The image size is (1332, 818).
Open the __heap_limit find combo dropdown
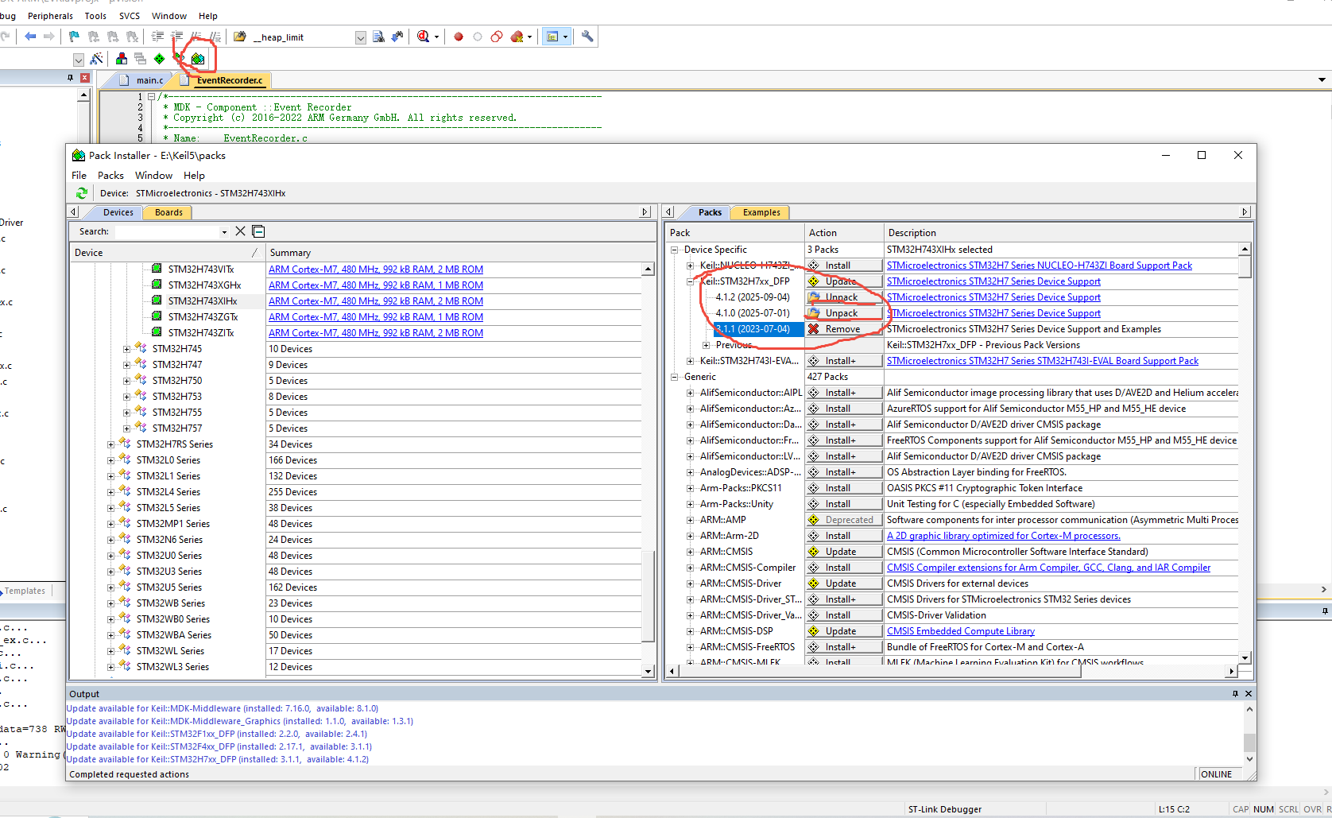point(361,37)
